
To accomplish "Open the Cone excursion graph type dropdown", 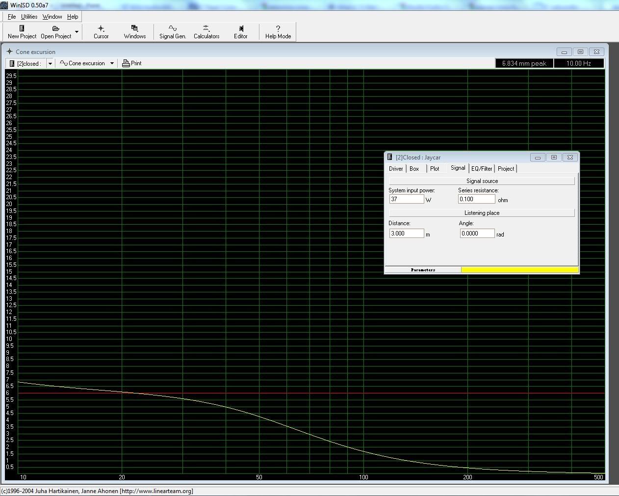I will pos(112,63).
